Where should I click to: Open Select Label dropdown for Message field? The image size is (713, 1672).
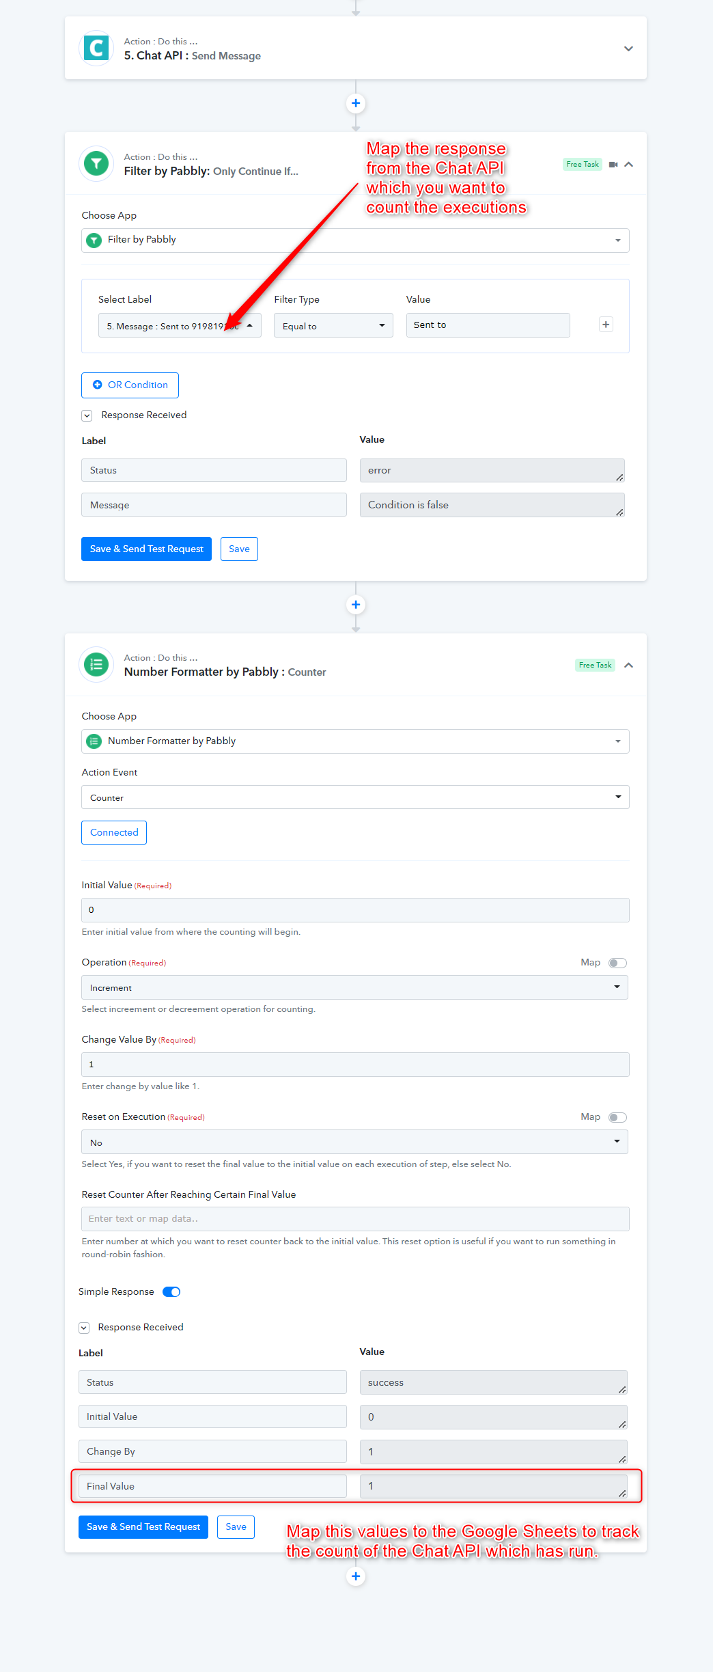click(180, 326)
